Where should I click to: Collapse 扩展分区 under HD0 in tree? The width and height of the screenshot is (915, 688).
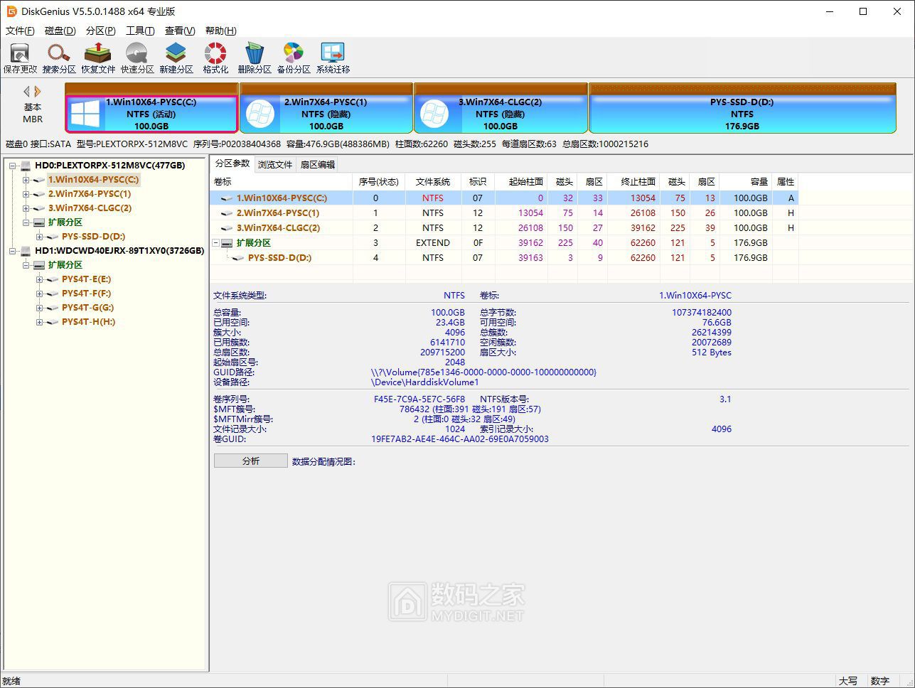point(26,222)
